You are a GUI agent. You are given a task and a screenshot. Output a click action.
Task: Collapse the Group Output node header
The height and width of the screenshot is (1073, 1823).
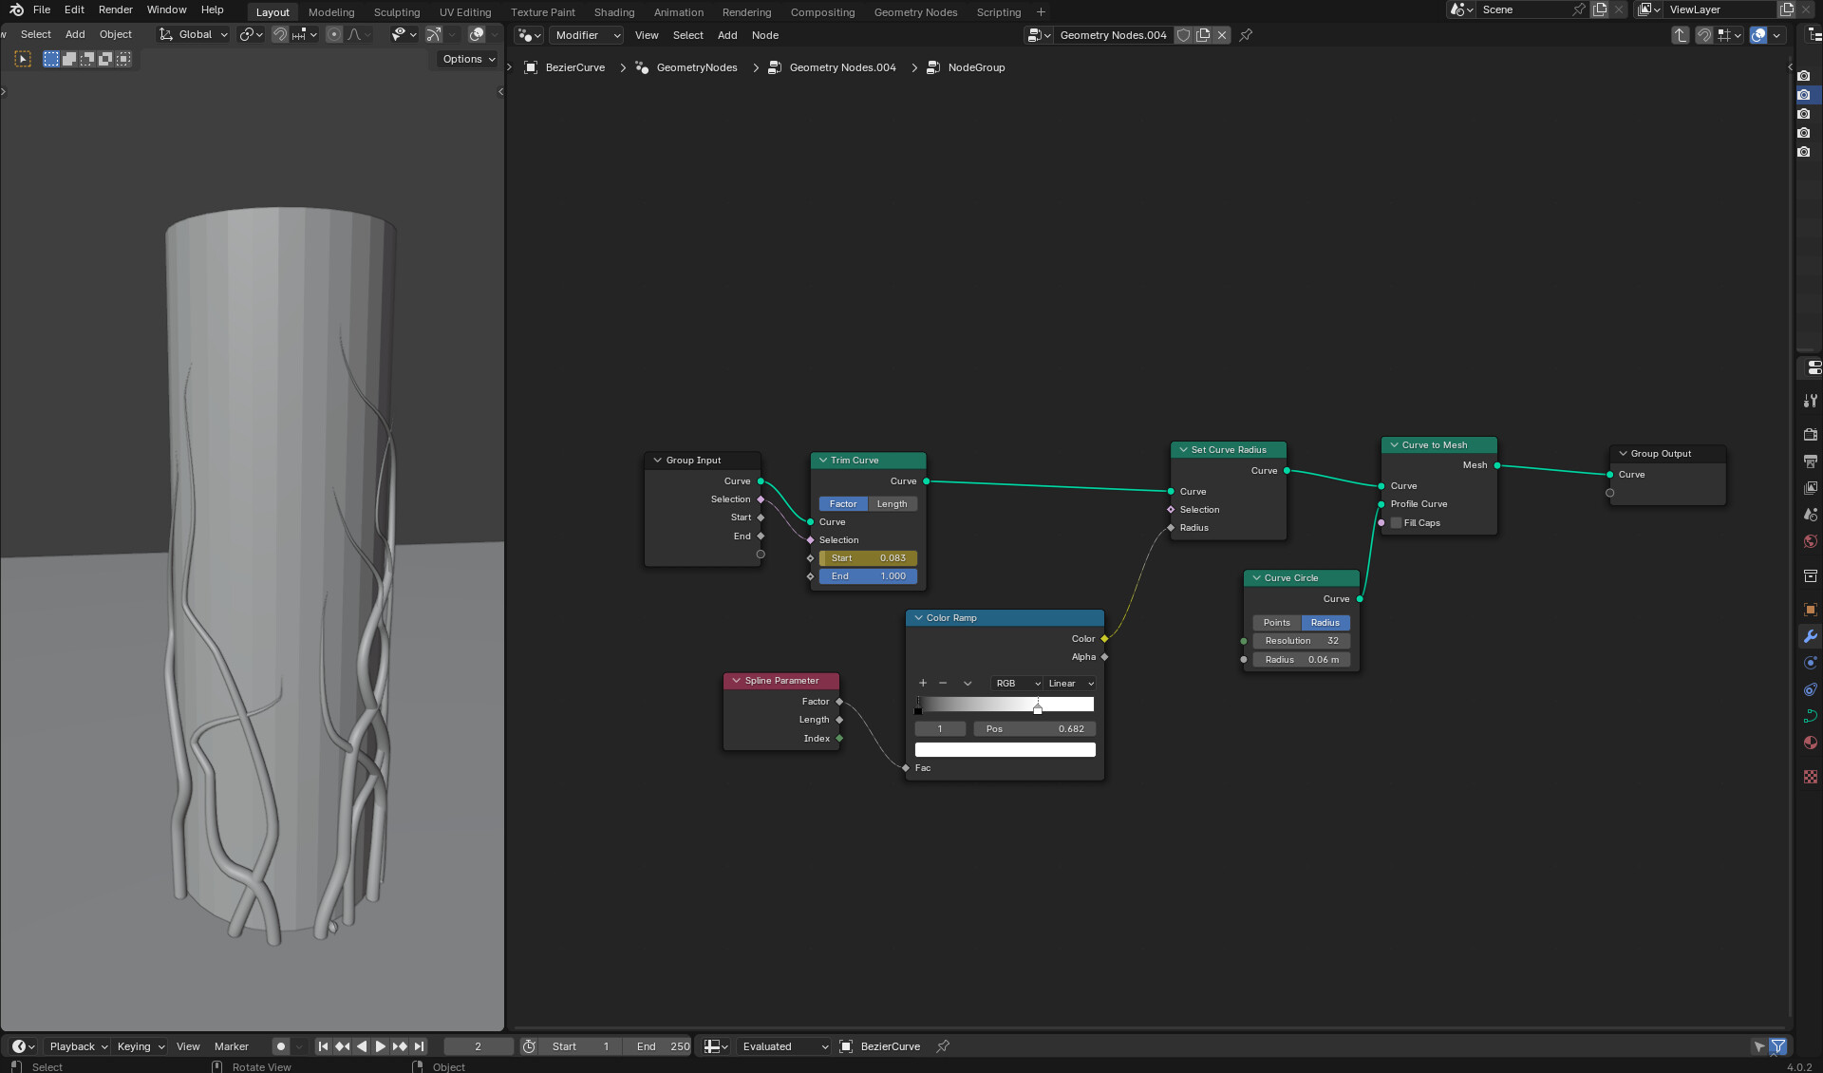pos(1623,453)
